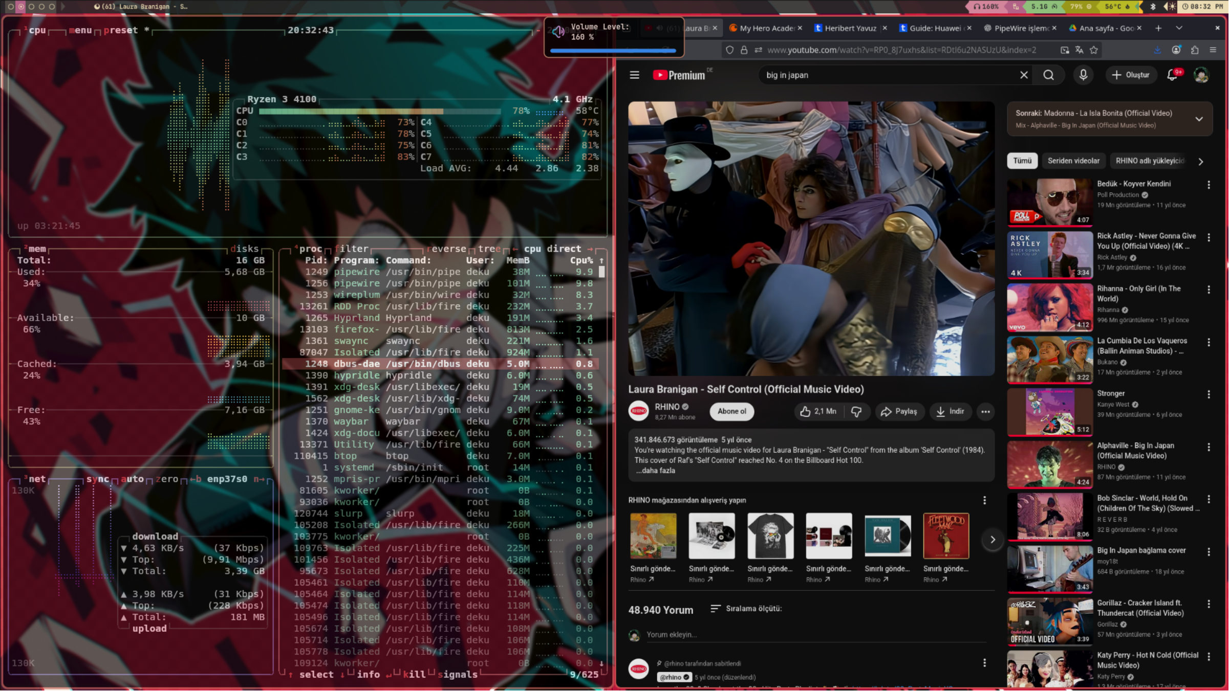Start voice search with the microphone icon
This screenshot has width=1229, height=691.
(1083, 75)
